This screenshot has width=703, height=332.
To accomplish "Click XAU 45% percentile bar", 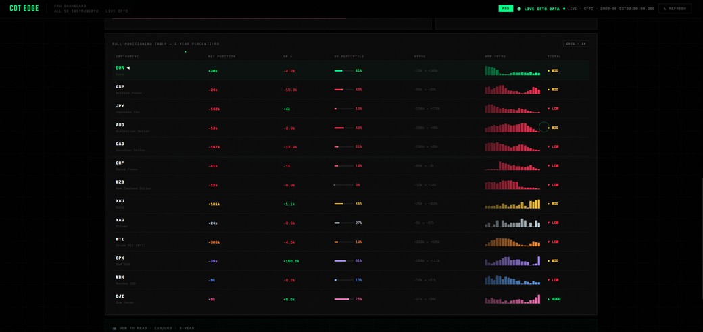I will [343, 204].
